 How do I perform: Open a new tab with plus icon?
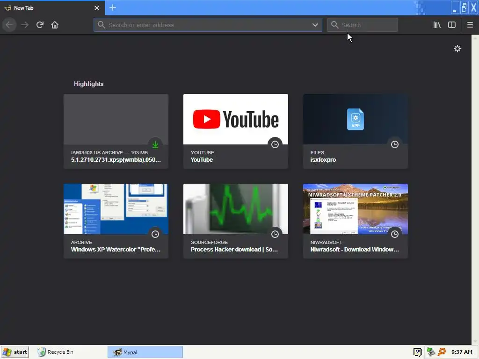pyautogui.click(x=112, y=7)
